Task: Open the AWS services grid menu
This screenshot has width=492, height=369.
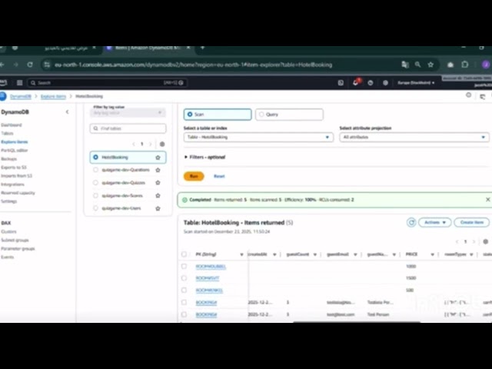Action: pyautogui.click(x=19, y=82)
